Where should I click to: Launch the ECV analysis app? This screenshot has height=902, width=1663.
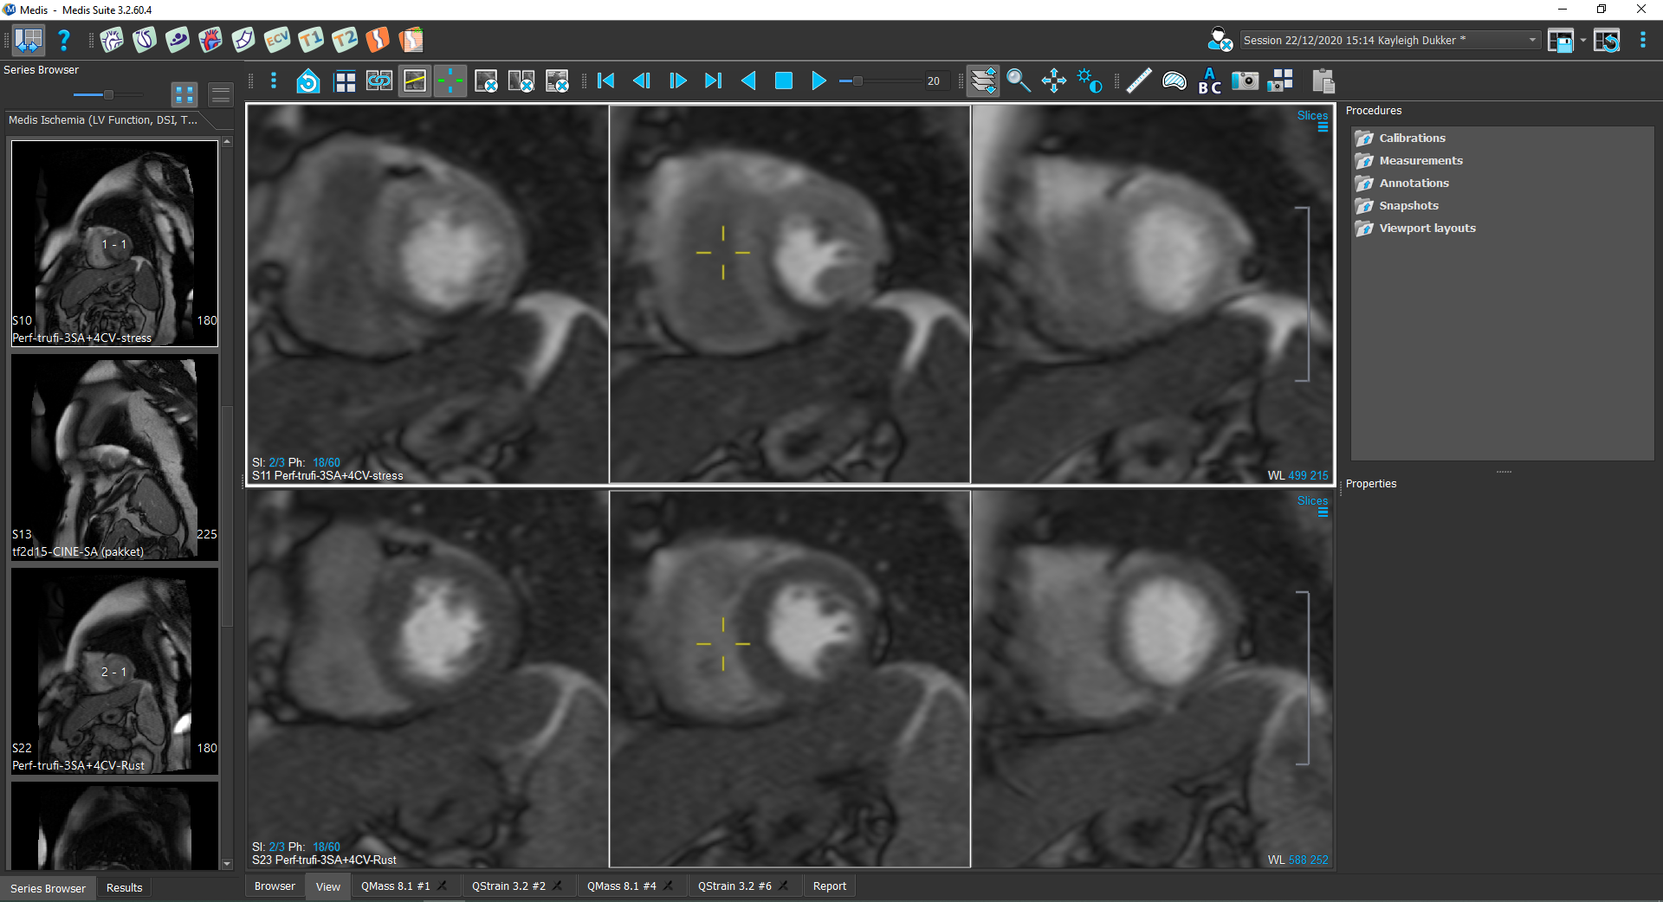tap(277, 40)
